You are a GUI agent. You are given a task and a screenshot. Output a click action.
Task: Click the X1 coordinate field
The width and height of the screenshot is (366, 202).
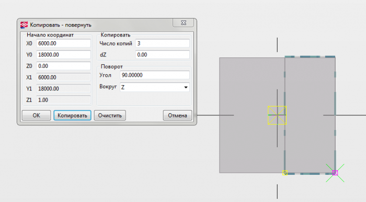tap(63, 77)
